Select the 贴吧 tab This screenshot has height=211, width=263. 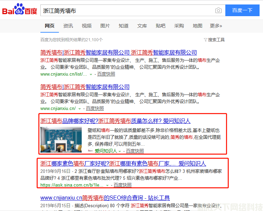point(161,26)
